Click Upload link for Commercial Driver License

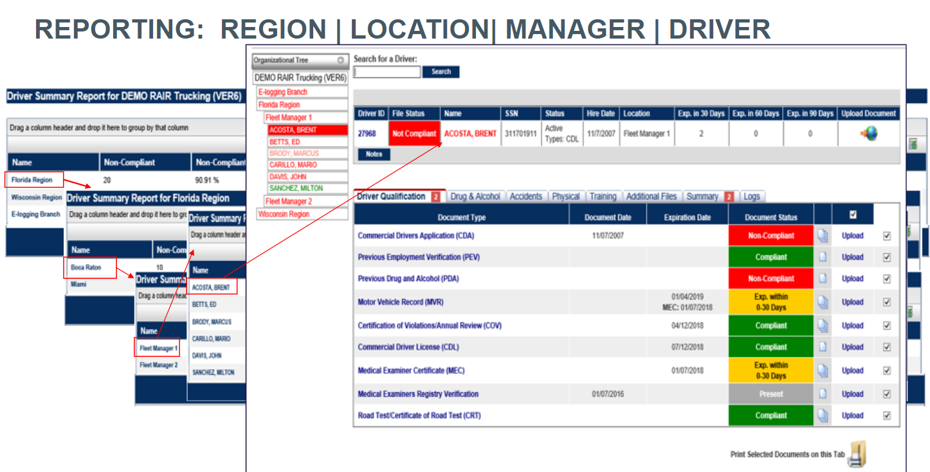[x=853, y=347]
